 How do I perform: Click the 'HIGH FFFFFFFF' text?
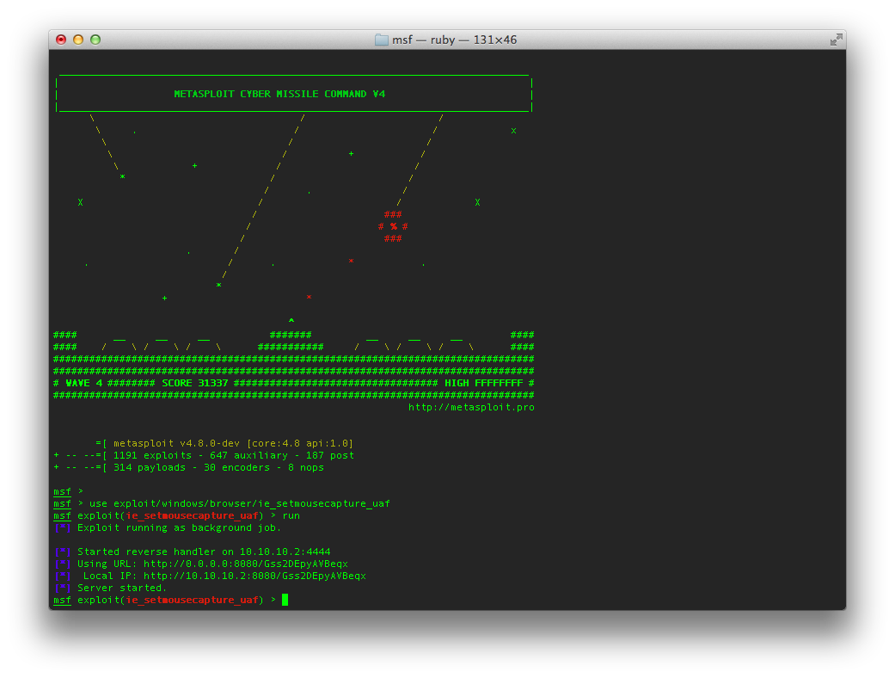[x=484, y=383]
